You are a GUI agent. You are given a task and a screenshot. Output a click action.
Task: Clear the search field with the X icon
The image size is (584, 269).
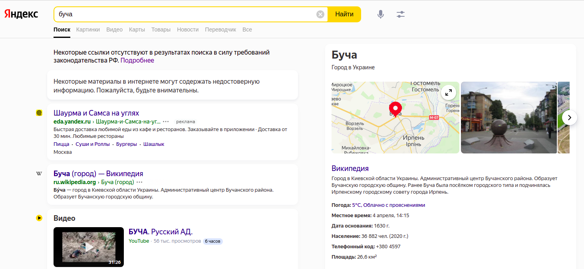coord(320,14)
